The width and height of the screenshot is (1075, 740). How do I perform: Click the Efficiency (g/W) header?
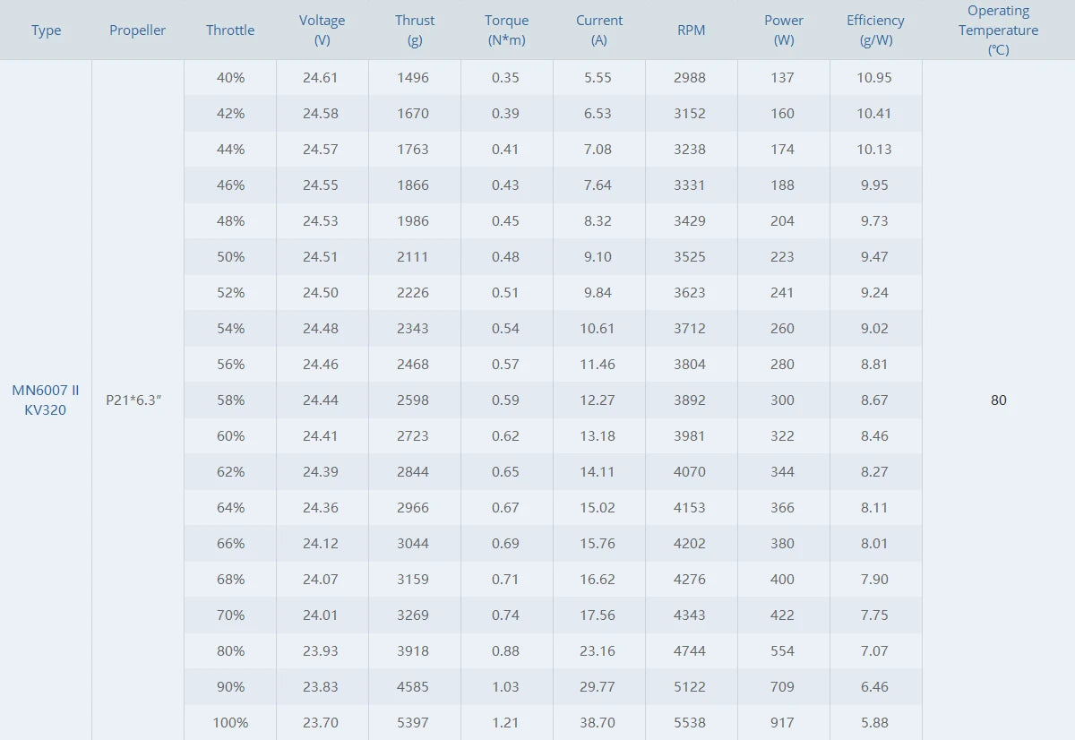875,30
